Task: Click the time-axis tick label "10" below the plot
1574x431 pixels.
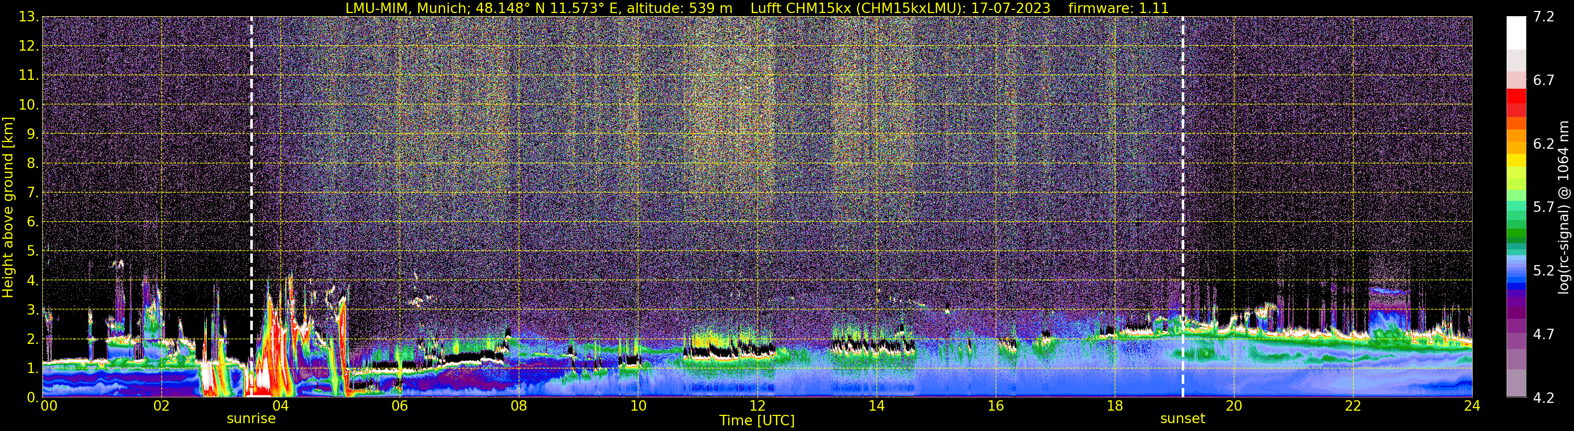Action: click(638, 406)
